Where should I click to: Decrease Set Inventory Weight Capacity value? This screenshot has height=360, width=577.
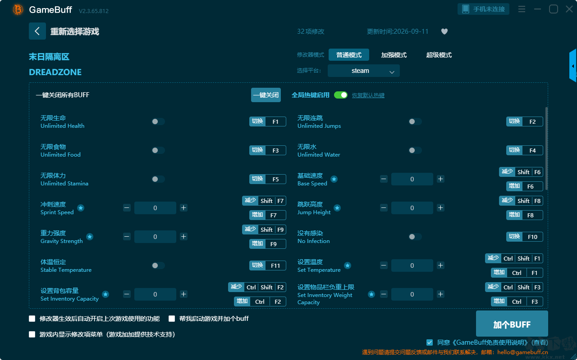point(384,294)
